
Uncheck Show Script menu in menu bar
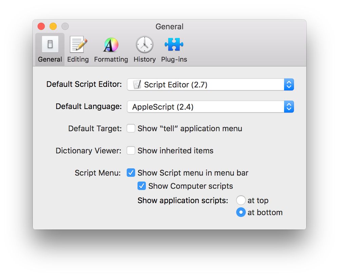[x=131, y=173]
